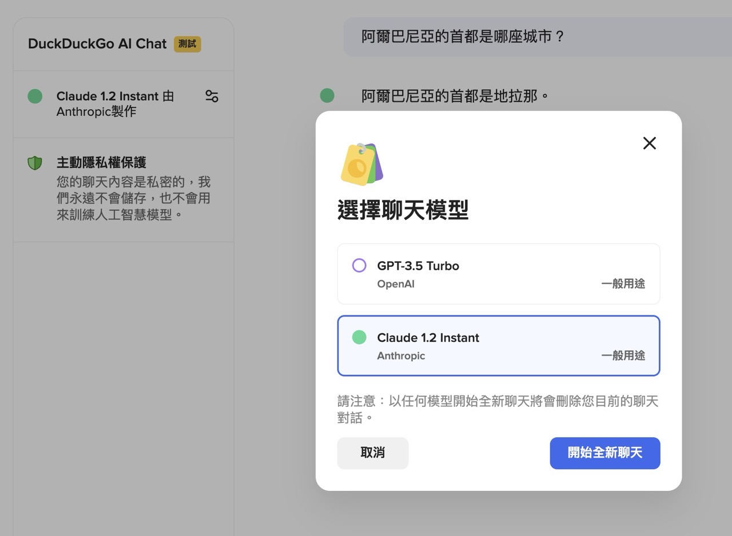732x536 pixels.
Task: Click the 開始全新聊天 button
Action: [x=605, y=453]
